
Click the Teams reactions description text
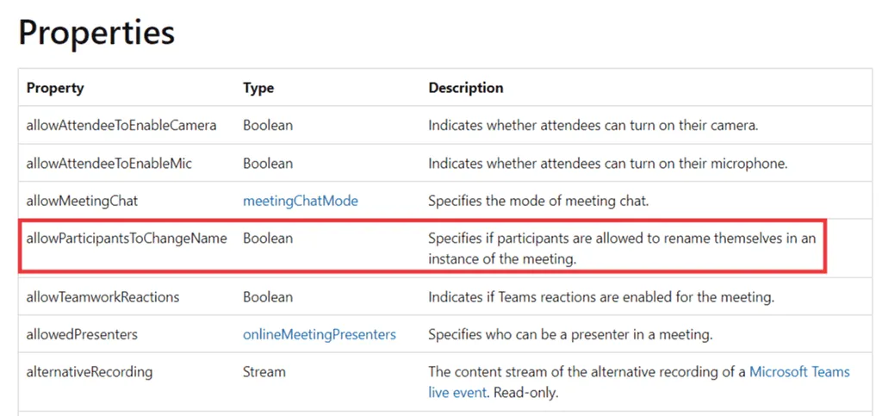(601, 297)
